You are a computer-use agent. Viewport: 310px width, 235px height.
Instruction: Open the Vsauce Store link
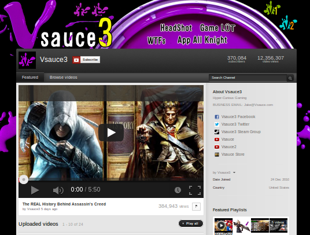pyautogui.click(x=233, y=155)
